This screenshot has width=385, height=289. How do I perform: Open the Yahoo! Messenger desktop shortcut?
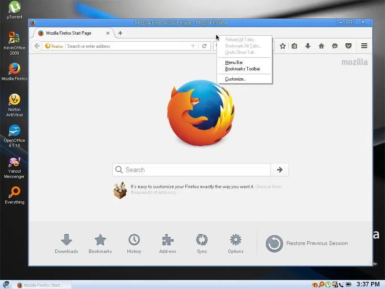click(x=15, y=168)
